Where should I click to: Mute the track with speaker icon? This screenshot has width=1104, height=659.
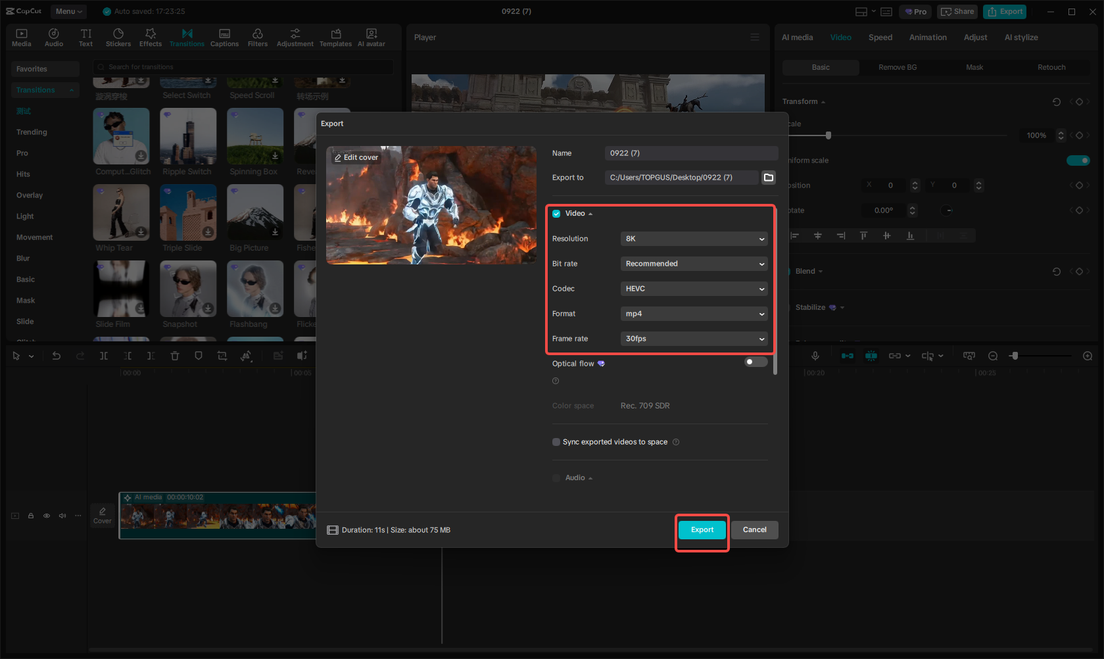62,516
